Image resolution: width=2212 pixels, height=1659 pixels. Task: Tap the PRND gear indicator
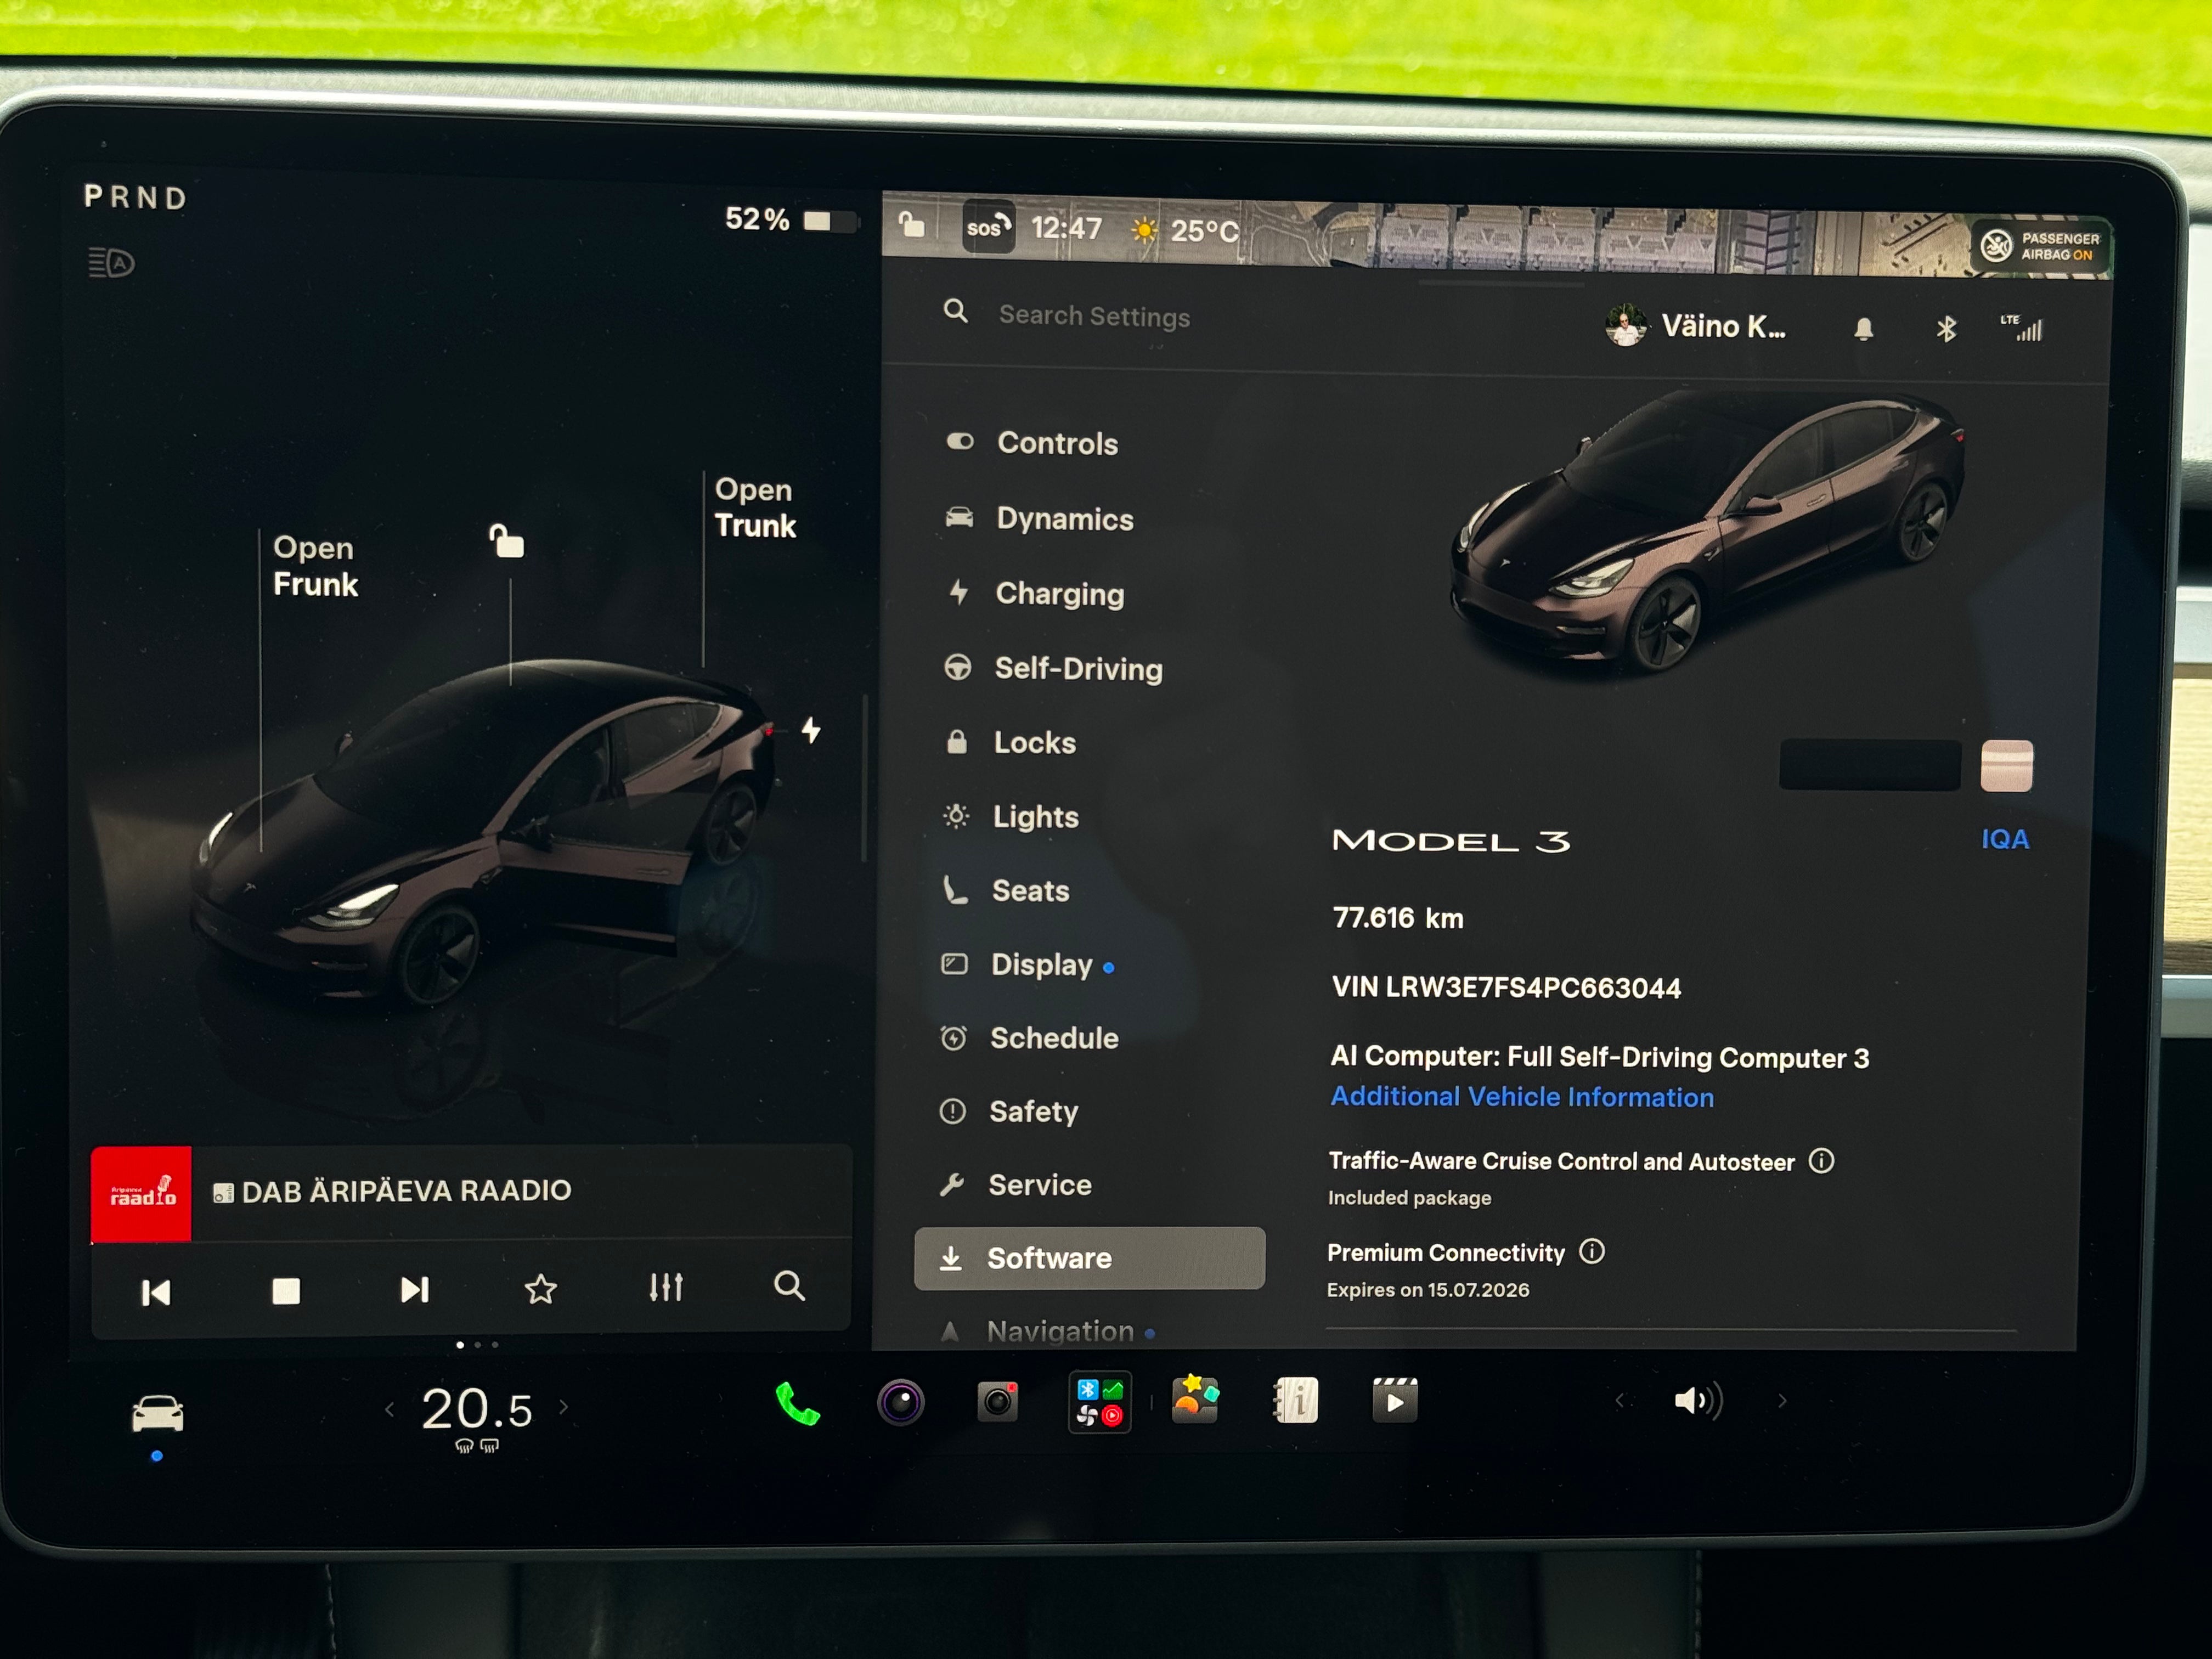point(135,197)
